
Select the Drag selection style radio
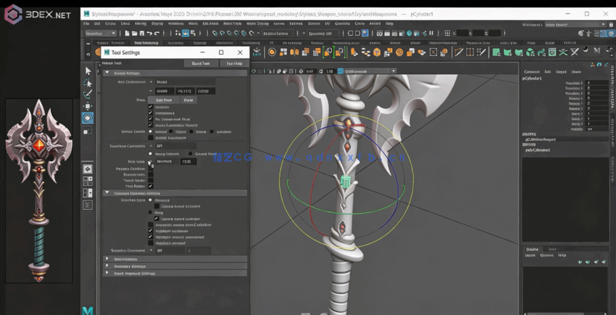(151, 213)
